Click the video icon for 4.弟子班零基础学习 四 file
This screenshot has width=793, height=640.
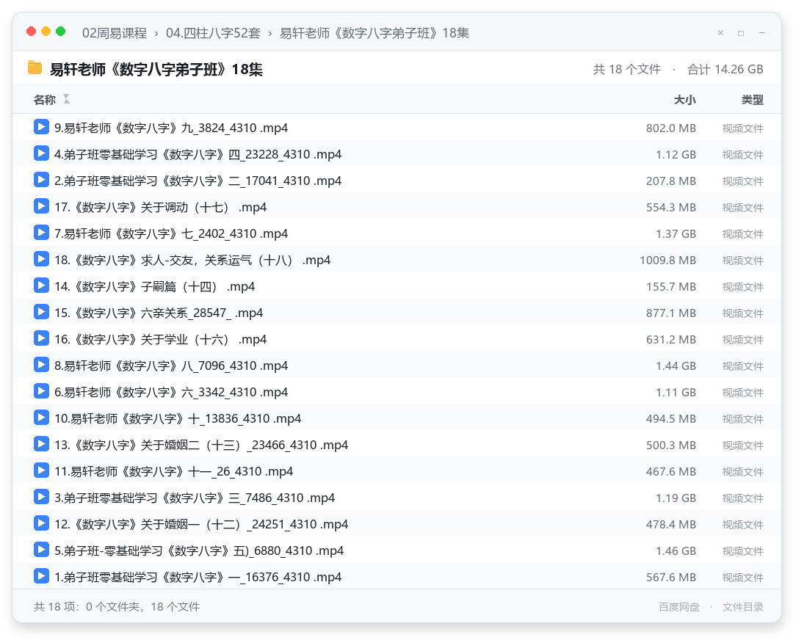tap(41, 153)
